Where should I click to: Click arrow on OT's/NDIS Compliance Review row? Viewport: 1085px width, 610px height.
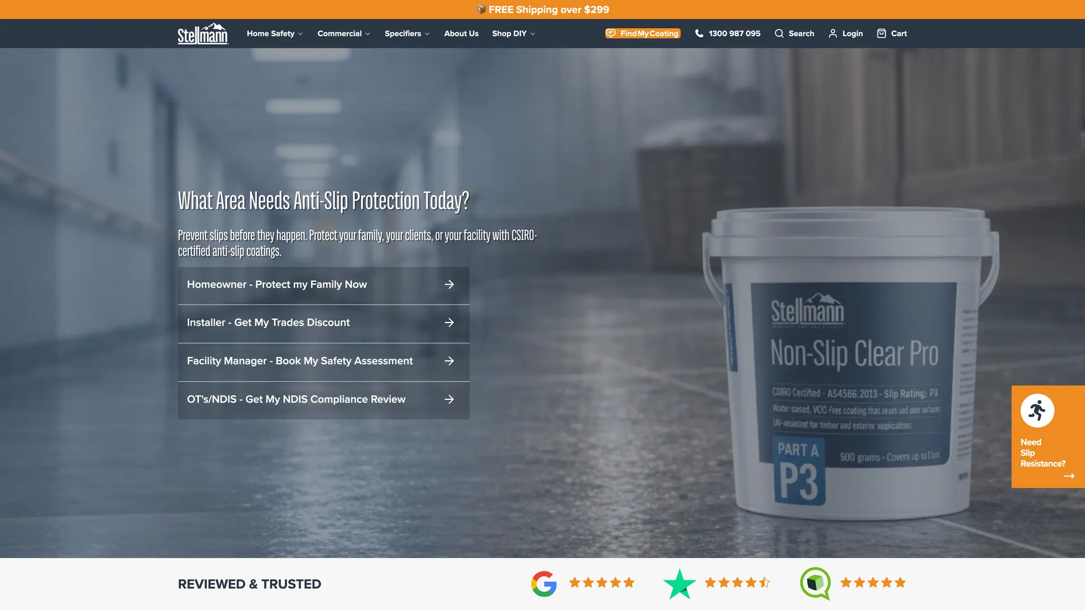tap(449, 399)
